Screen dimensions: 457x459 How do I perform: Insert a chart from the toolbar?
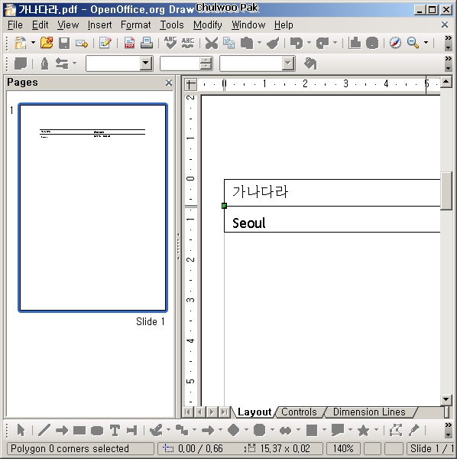[355, 43]
